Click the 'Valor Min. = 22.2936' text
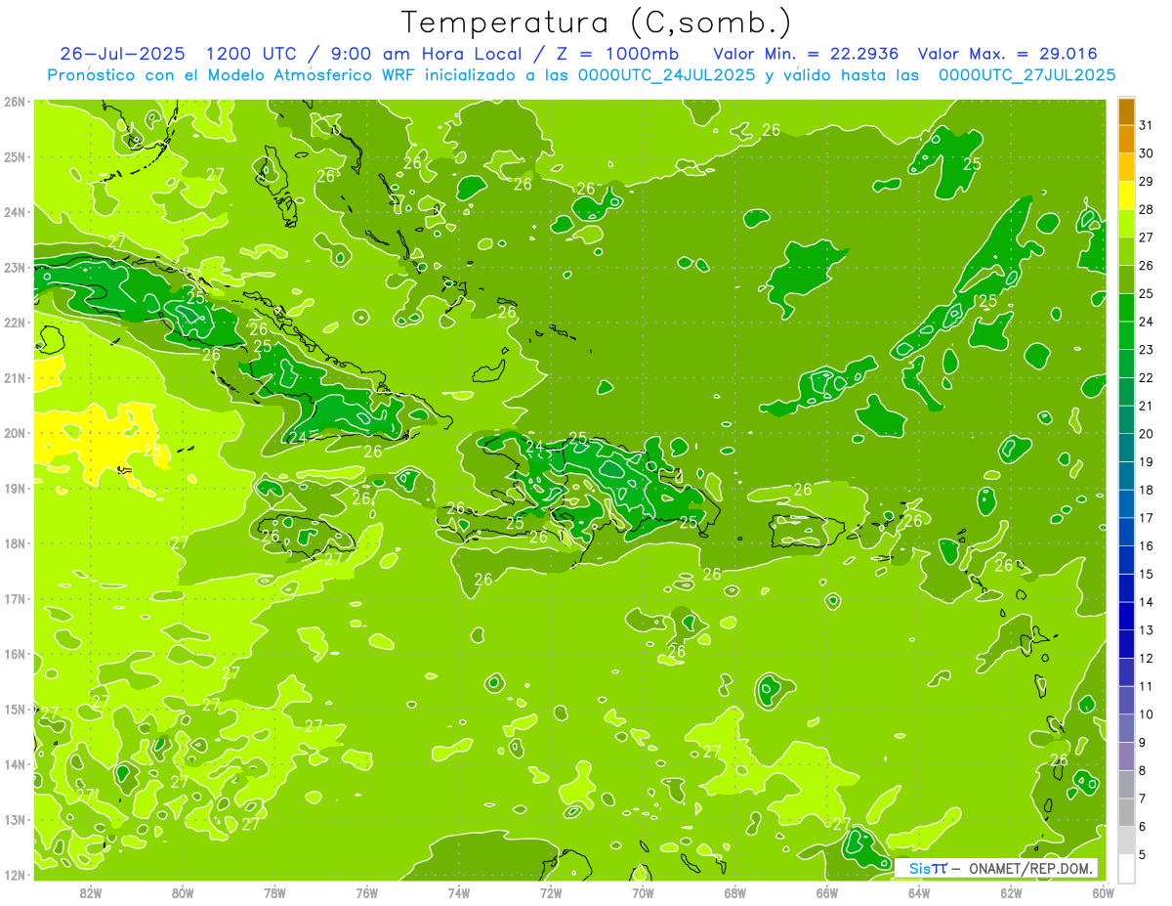The width and height of the screenshot is (1172, 906). coord(803,54)
